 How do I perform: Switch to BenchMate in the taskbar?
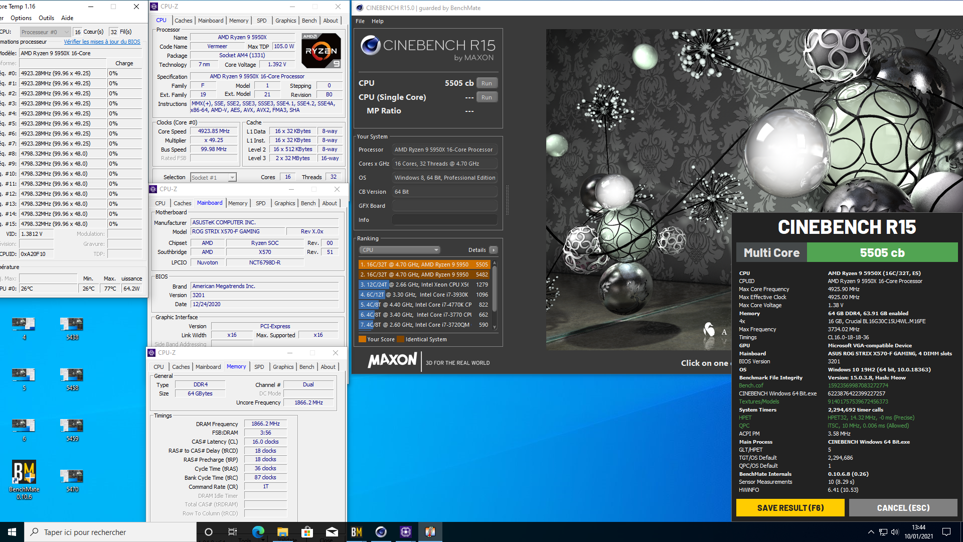pyautogui.click(x=357, y=532)
